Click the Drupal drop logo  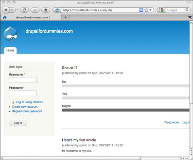pos(10,33)
